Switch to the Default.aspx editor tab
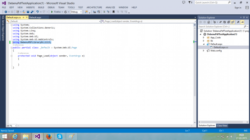The height and width of the screenshot is (140, 250). [x=35, y=17]
